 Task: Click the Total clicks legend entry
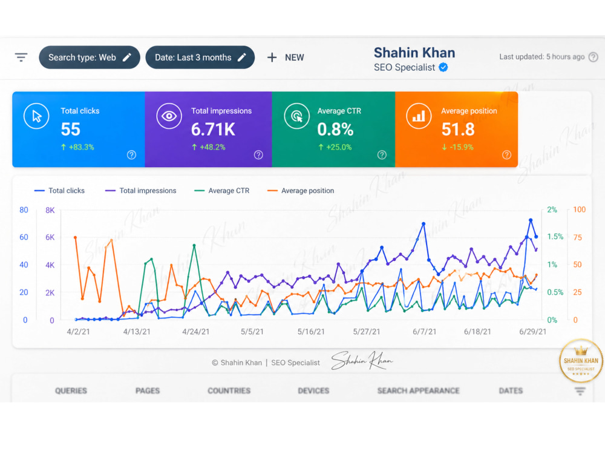[x=59, y=191]
